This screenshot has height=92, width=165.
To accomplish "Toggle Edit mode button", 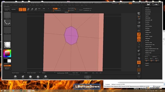I will coord(21,9).
